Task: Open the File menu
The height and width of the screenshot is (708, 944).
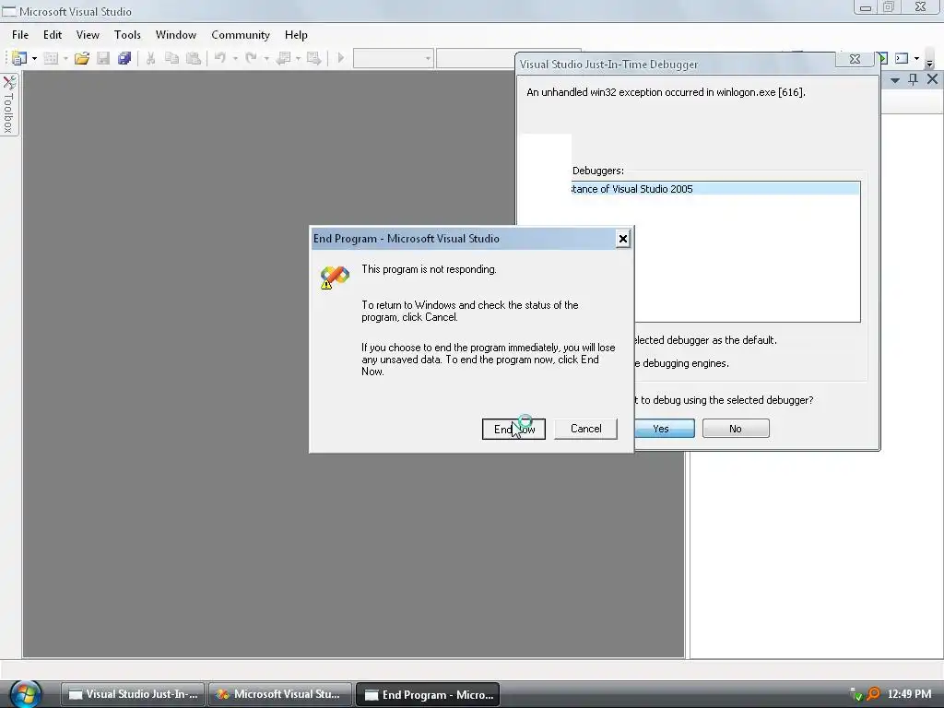Action: coord(20,35)
